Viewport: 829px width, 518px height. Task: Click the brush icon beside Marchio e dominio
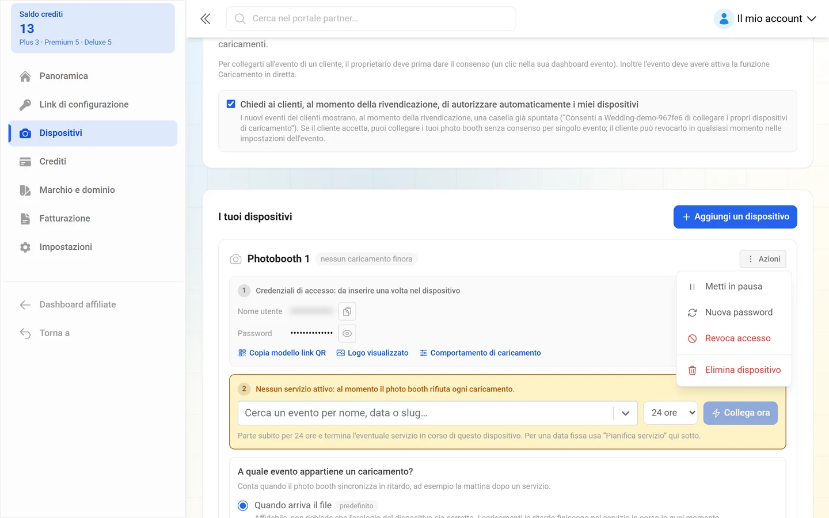tap(25, 191)
